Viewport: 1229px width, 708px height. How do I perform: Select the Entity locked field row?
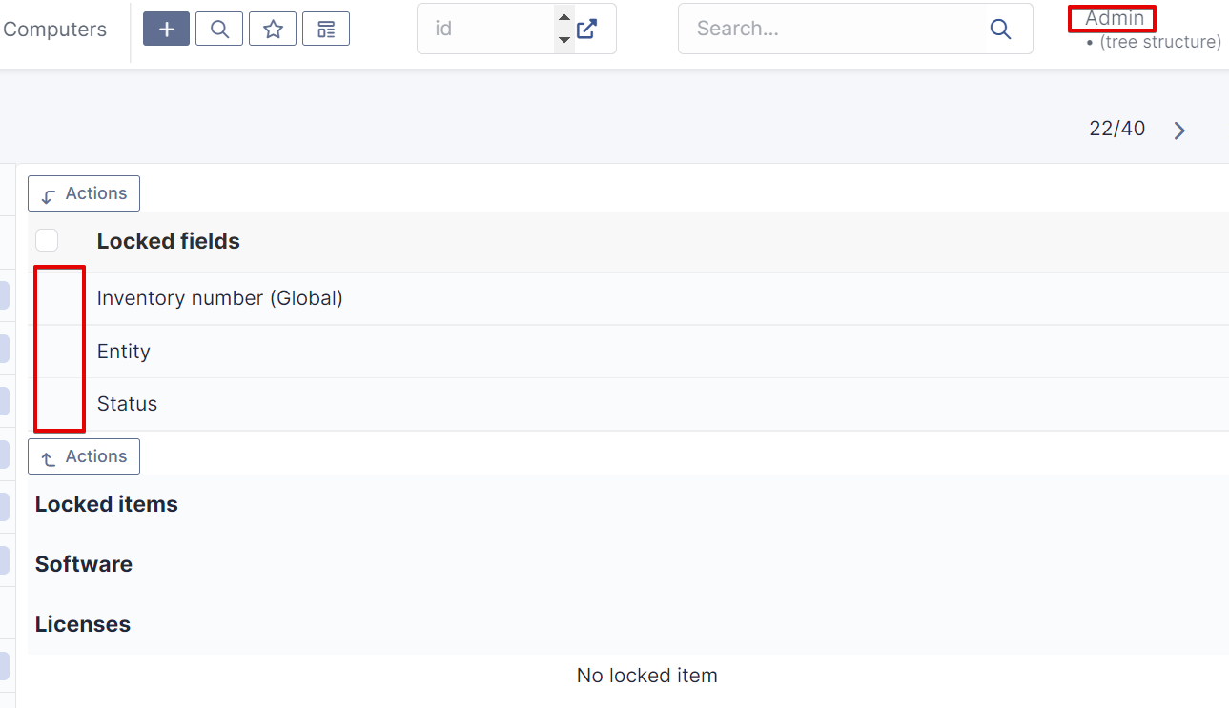pos(123,351)
